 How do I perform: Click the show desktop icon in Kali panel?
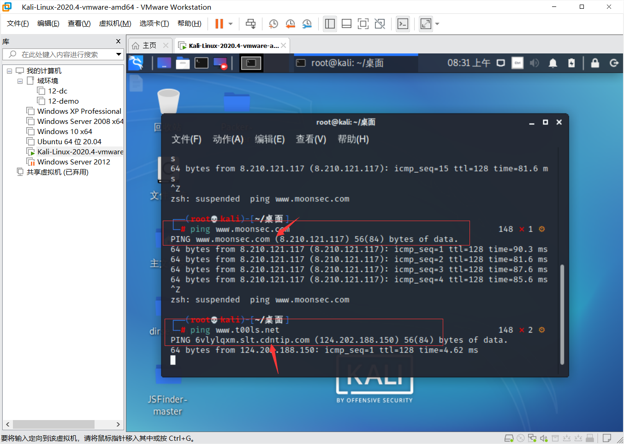tap(164, 63)
